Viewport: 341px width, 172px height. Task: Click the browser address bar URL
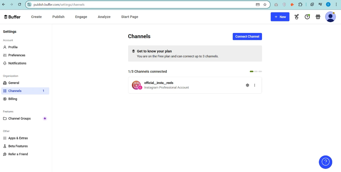tap(59, 5)
